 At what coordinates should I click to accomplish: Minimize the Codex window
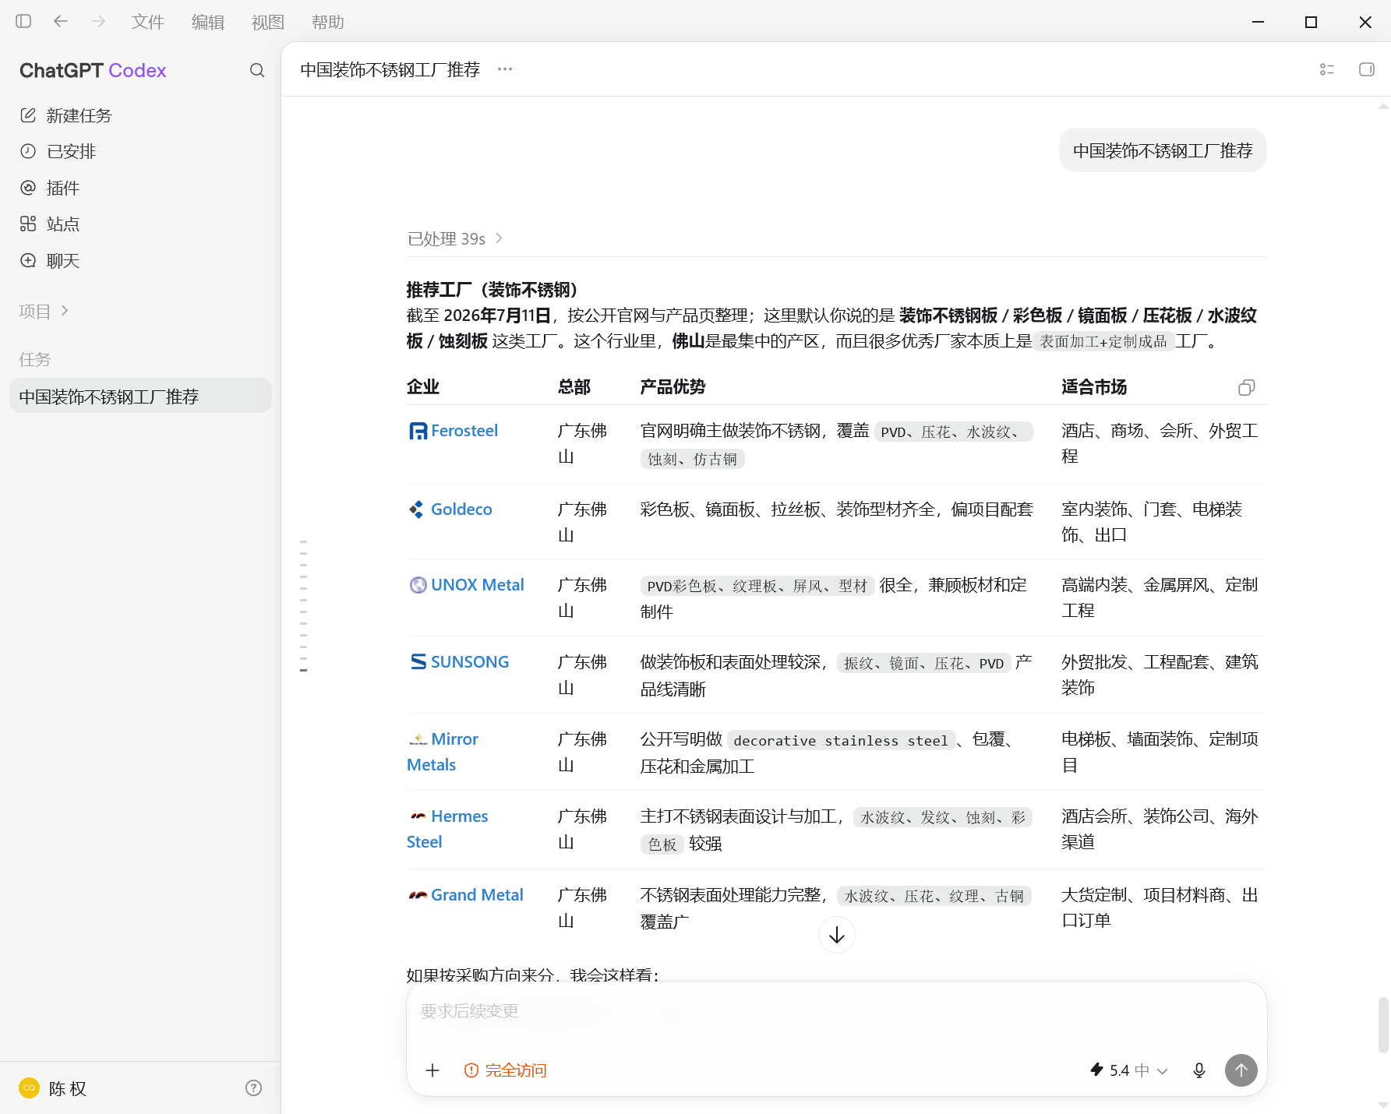click(x=1258, y=22)
